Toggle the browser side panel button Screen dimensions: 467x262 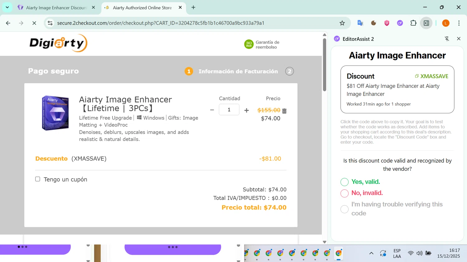point(426,23)
